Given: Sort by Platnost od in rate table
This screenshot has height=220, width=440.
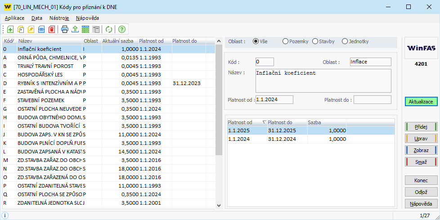Looking at the screenshot, I should pos(247,122).
